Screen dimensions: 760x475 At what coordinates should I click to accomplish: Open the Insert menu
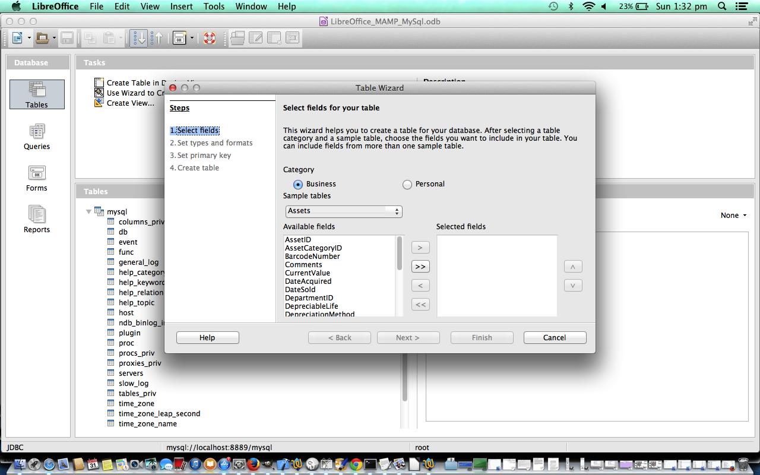tap(181, 7)
